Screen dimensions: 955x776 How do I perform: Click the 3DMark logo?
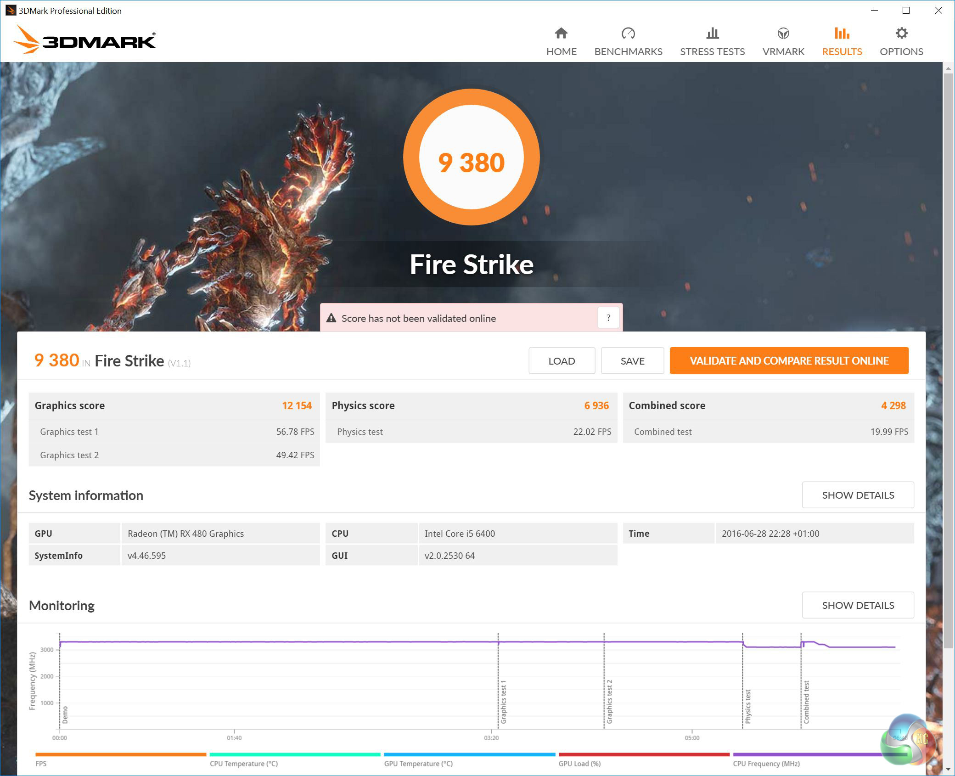85,40
